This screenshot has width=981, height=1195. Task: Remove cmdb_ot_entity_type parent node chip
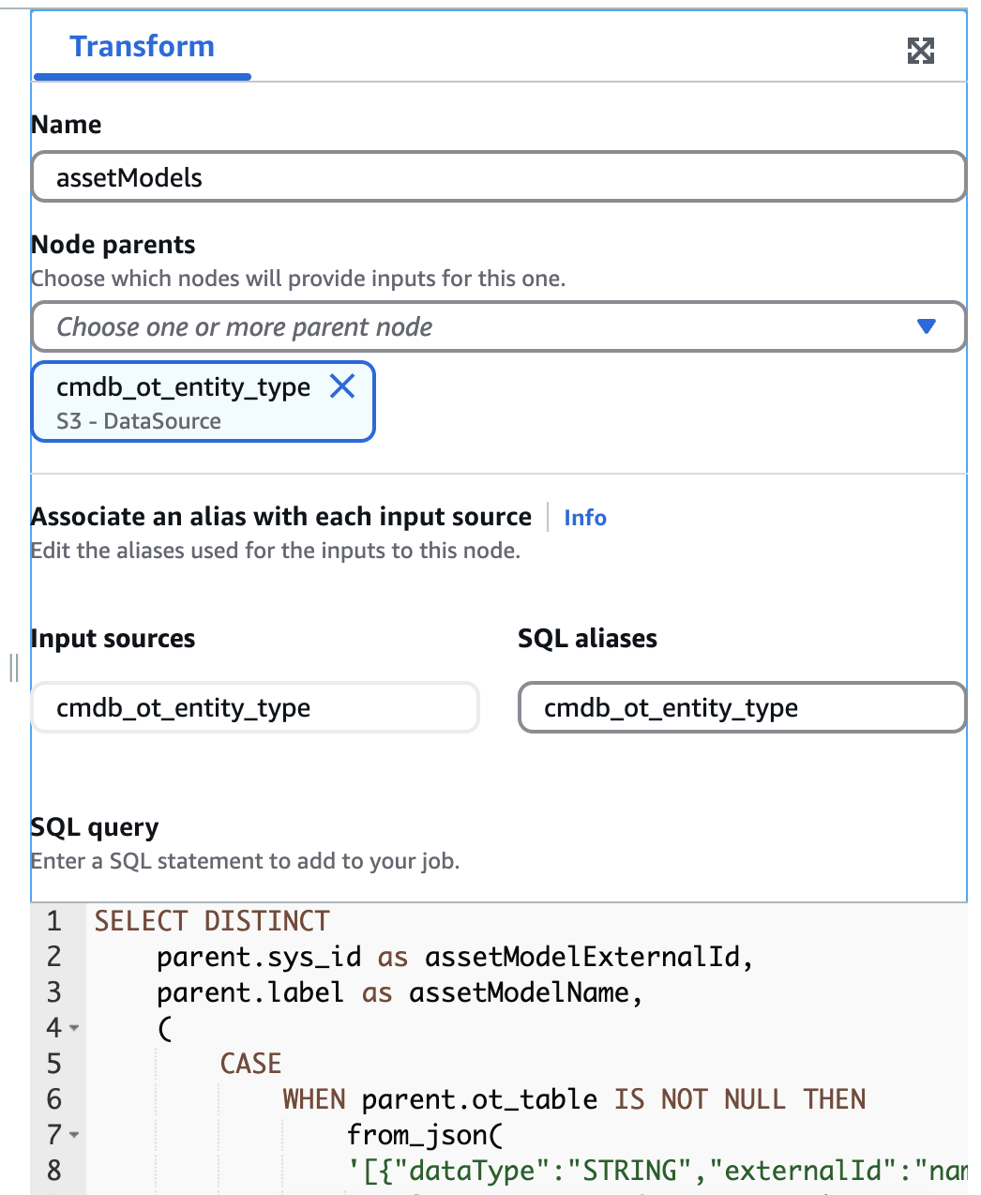(x=342, y=386)
